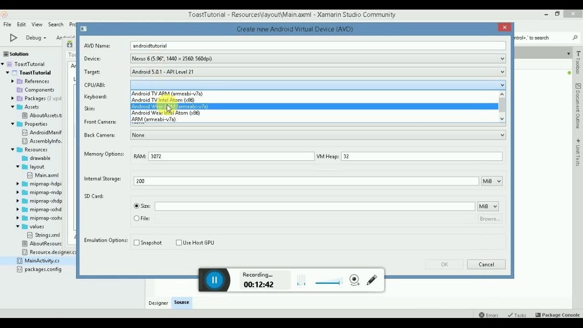Screen dimensions: 583x328
Task: Collapse the Resources folder
Action: (13, 149)
